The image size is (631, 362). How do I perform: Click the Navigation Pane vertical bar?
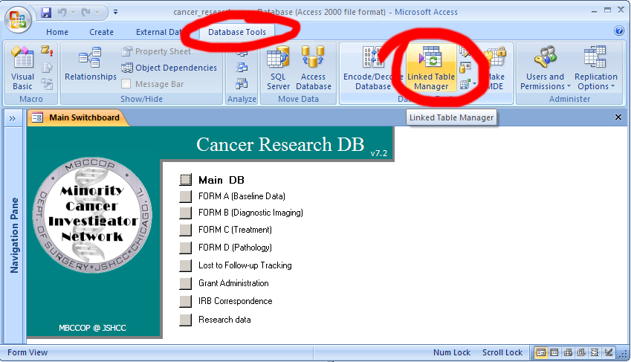tap(14, 235)
